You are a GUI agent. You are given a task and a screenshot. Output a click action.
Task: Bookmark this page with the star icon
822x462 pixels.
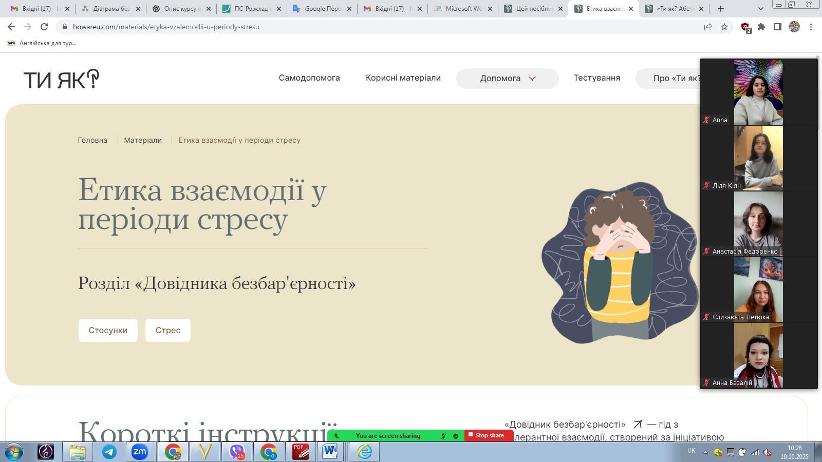(x=724, y=27)
